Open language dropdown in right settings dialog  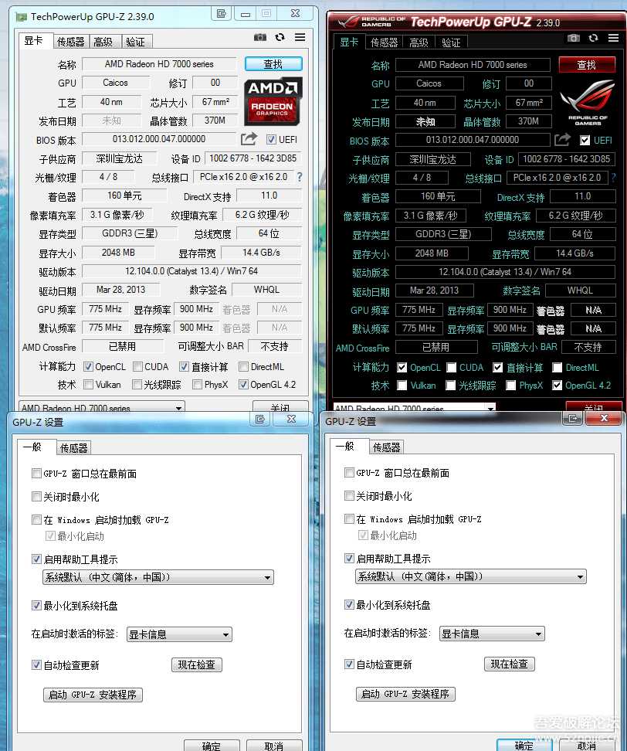[x=470, y=576]
